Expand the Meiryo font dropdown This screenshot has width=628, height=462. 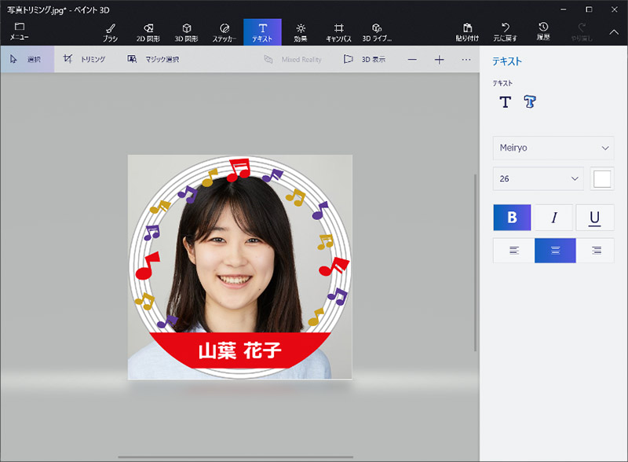tap(553, 148)
